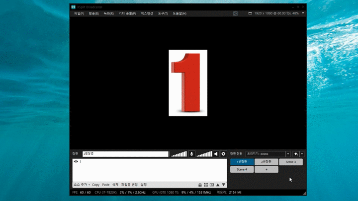Screen dimensions: 358x201
Task: Switch to Scene 3
Action: [x=291, y=162]
